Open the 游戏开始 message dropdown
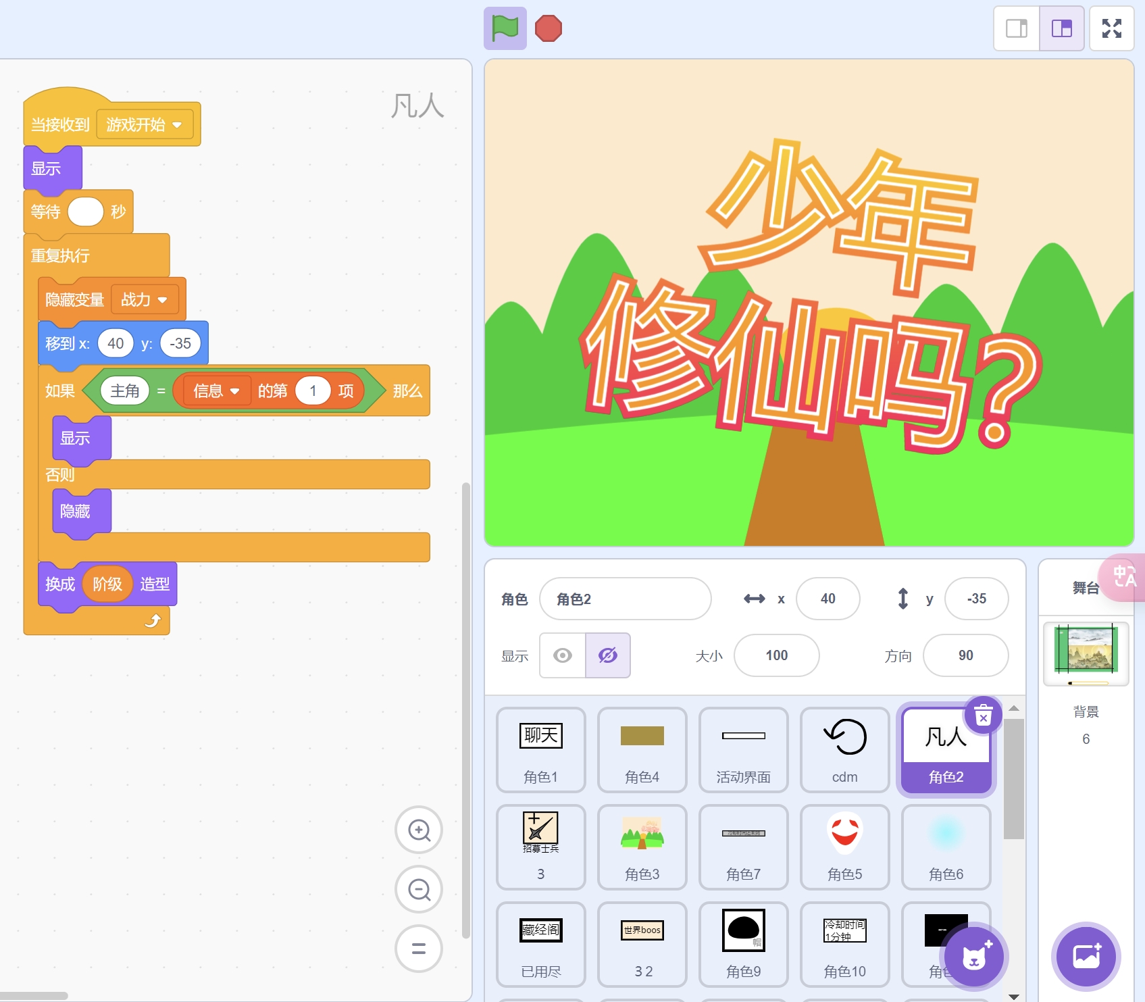 click(177, 125)
